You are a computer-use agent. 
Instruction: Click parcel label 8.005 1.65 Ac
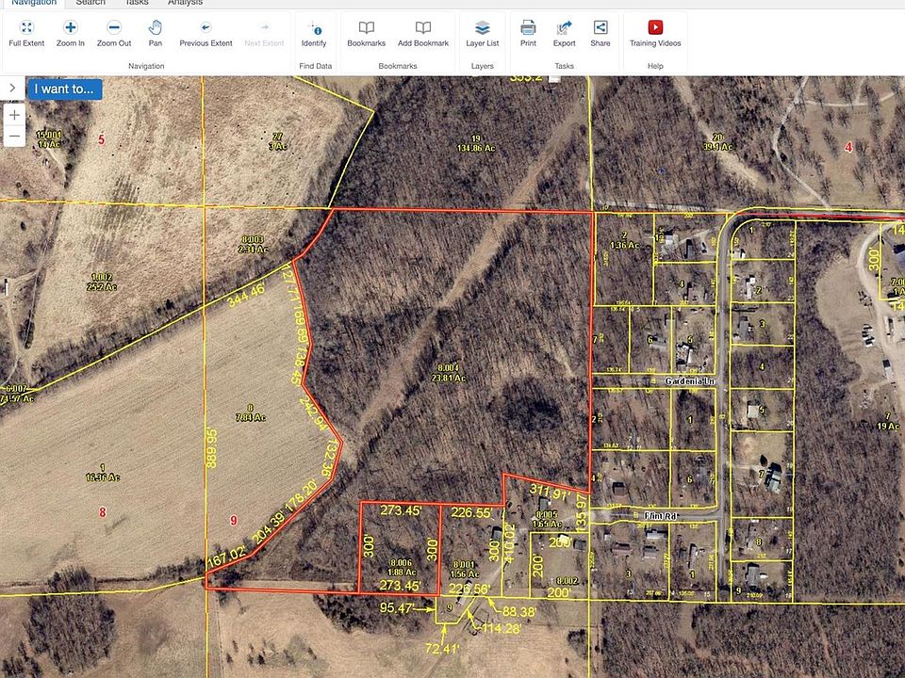tap(547, 520)
